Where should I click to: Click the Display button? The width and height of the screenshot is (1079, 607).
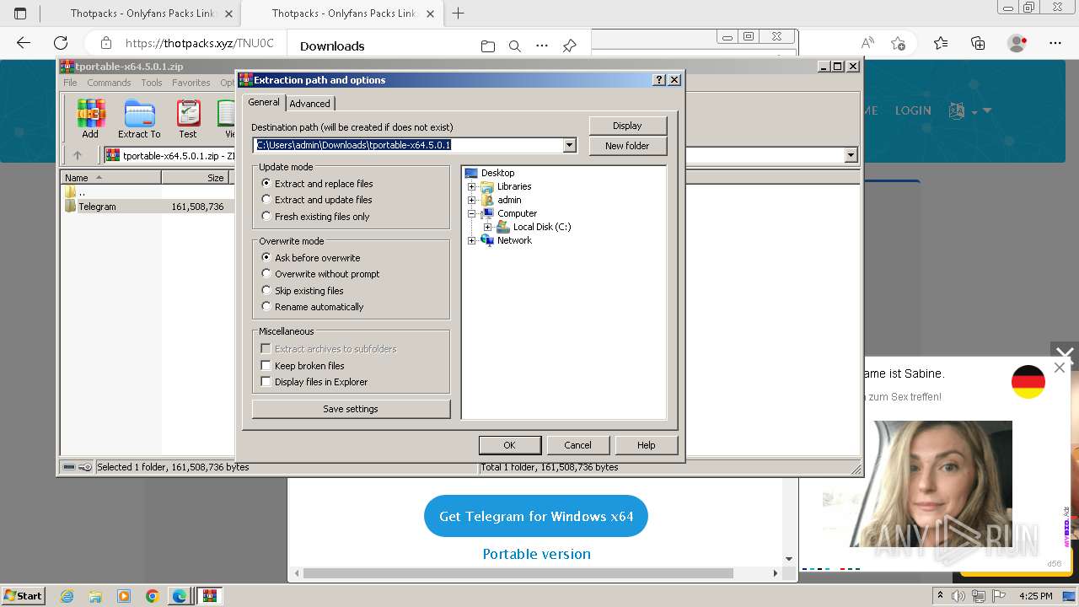(628, 126)
